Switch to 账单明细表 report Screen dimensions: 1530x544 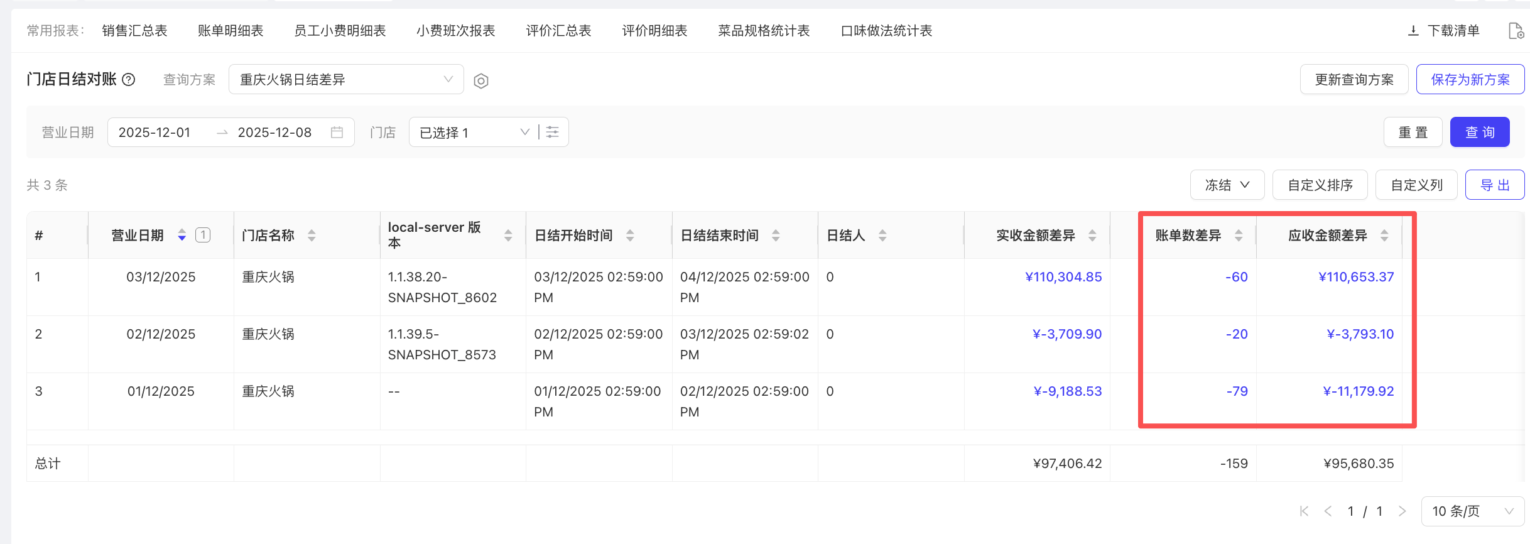point(231,31)
